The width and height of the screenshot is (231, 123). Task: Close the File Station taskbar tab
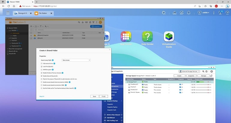point(51,13)
